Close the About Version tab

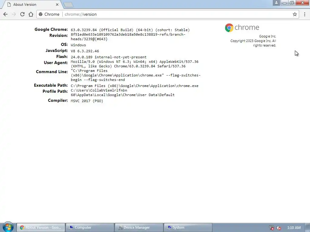(x=57, y=4)
